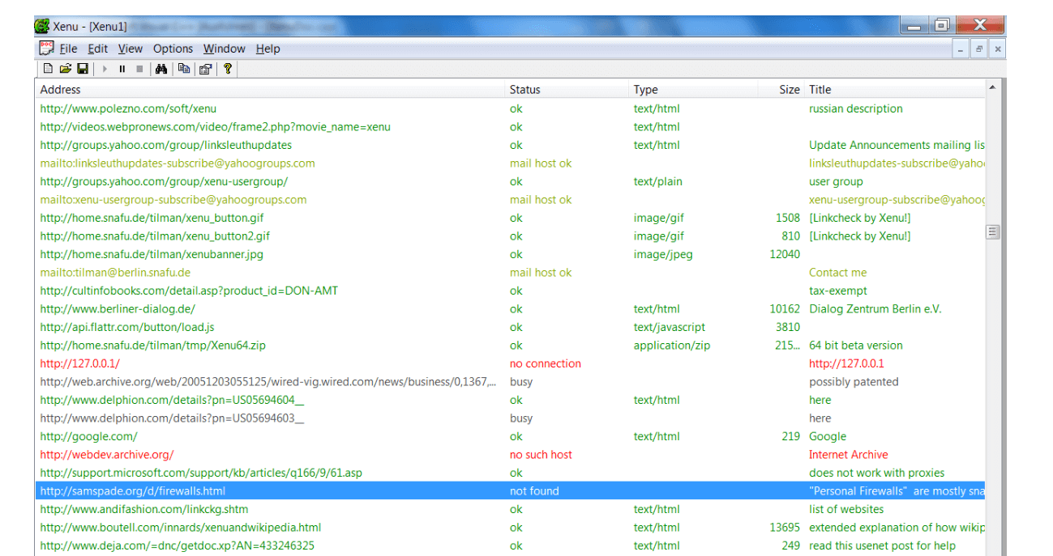Sort results by the Status column
This screenshot has width=1053, height=556.
click(x=527, y=89)
